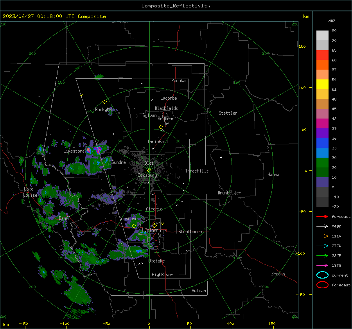Click the Airdrie label
The image size is (352, 329).
[x=154, y=209]
